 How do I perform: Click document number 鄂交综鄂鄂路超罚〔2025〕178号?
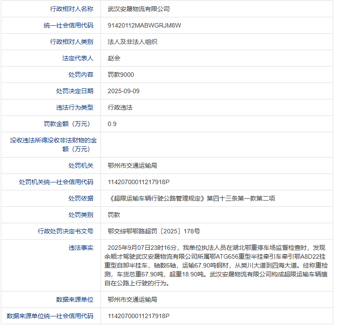coord(154,231)
